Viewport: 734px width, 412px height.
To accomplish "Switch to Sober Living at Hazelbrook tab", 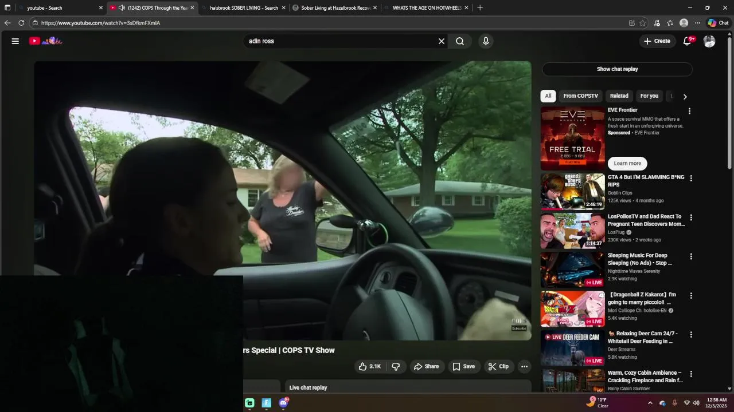I will [335, 8].
